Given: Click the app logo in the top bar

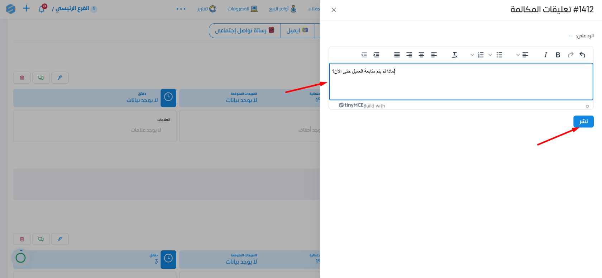Looking at the screenshot, I should (x=11, y=9).
